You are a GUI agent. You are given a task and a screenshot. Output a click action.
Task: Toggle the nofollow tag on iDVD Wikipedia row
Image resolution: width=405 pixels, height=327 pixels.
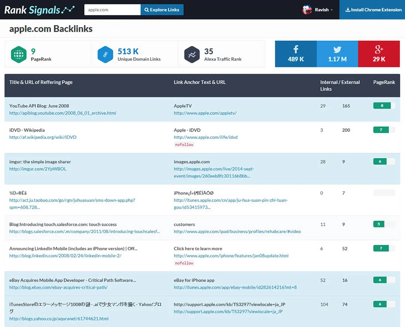pos(184,144)
